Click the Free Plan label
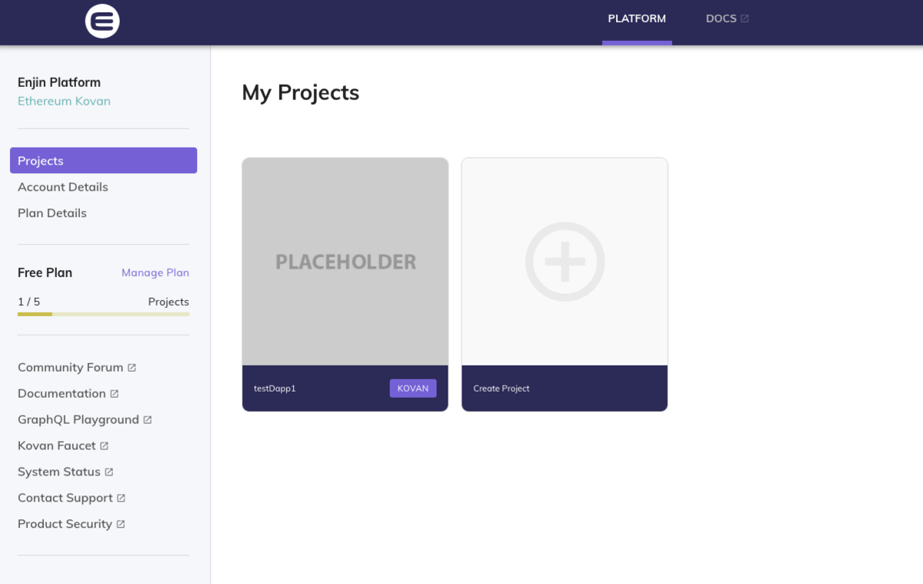 coord(45,272)
